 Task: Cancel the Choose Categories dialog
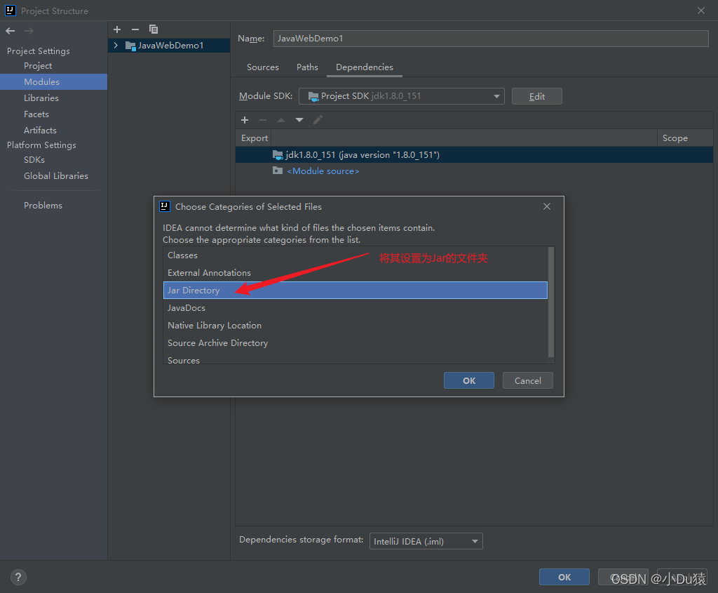point(527,380)
